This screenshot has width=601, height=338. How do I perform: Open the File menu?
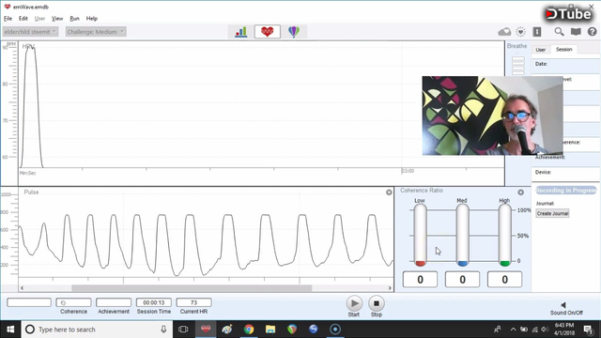tap(8, 19)
